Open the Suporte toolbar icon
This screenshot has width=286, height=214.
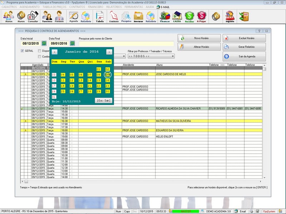230,16
